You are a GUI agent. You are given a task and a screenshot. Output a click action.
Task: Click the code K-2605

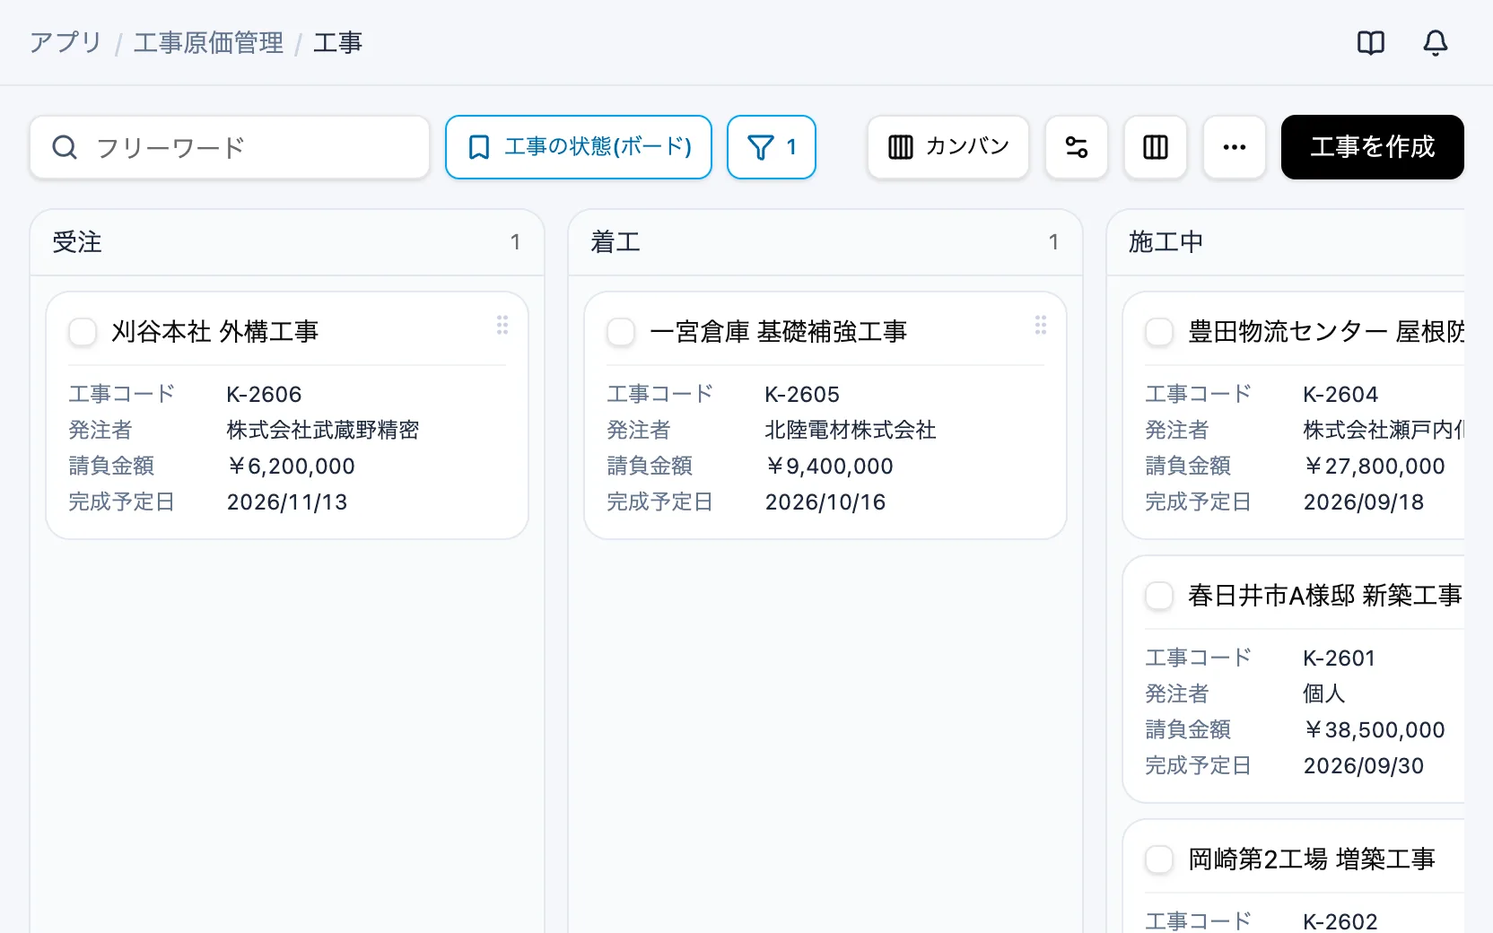(x=802, y=395)
